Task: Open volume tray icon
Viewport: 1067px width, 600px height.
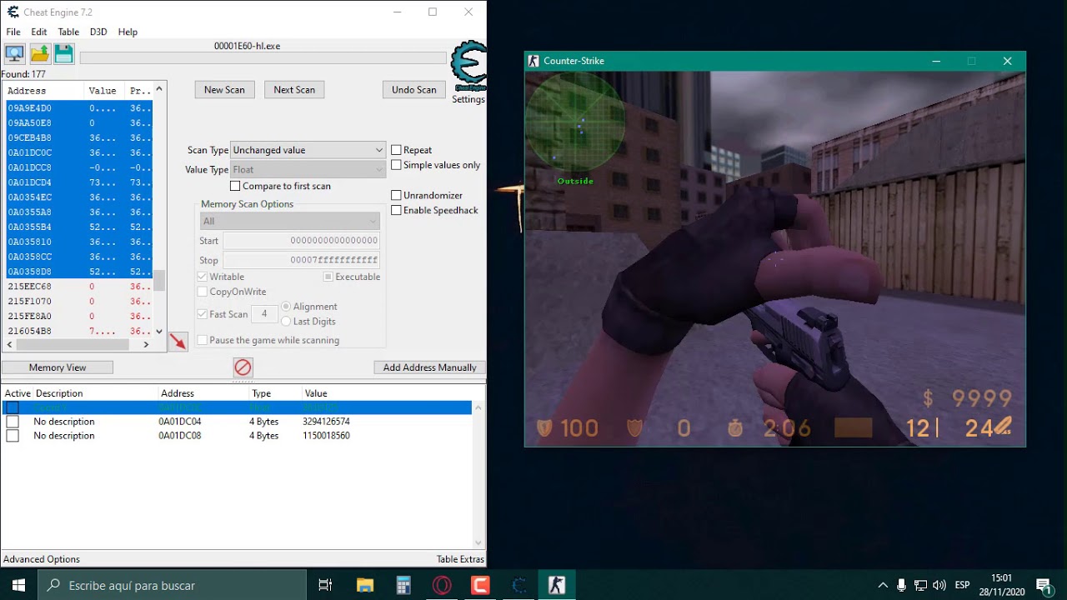Action: [x=939, y=585]
